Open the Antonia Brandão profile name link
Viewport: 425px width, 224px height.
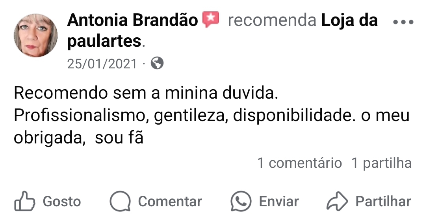tap(132, 20)
